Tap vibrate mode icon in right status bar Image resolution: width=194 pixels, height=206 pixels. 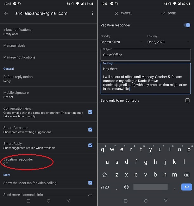coord(170,4)
